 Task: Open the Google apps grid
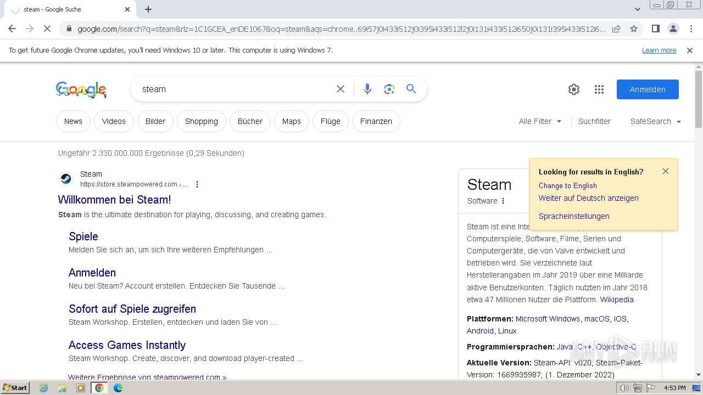point(599,89)
